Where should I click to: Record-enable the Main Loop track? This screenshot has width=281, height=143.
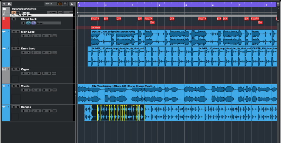[x=23, y=36]
